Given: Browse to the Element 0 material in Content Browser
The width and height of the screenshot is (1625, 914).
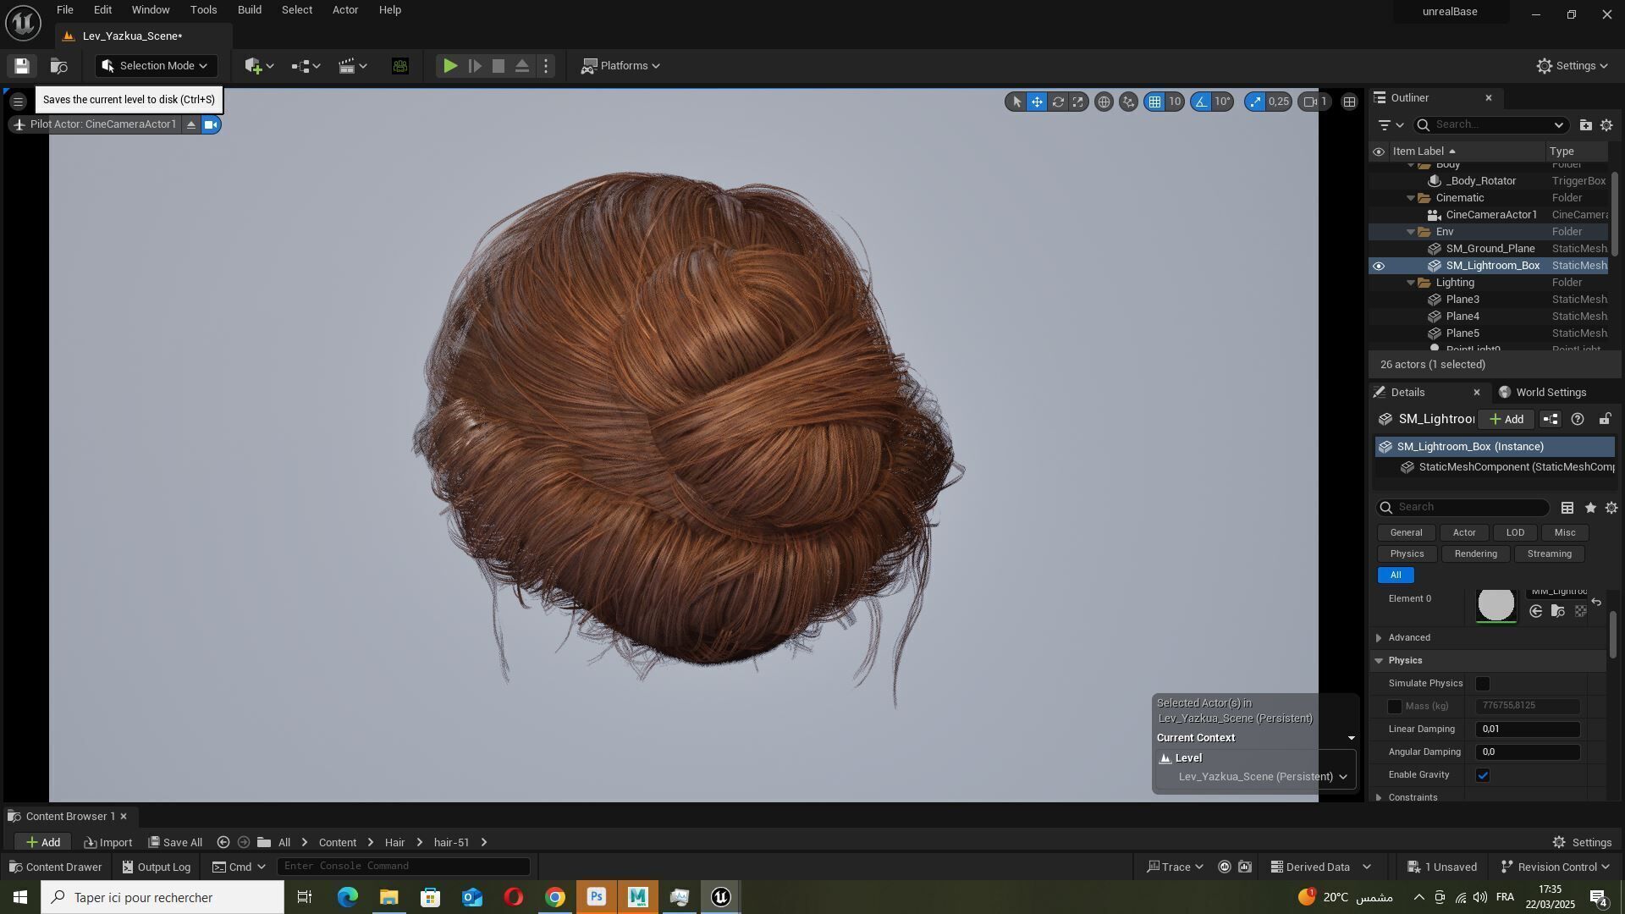Looking at the screenshot, I should coord(1557,612).
